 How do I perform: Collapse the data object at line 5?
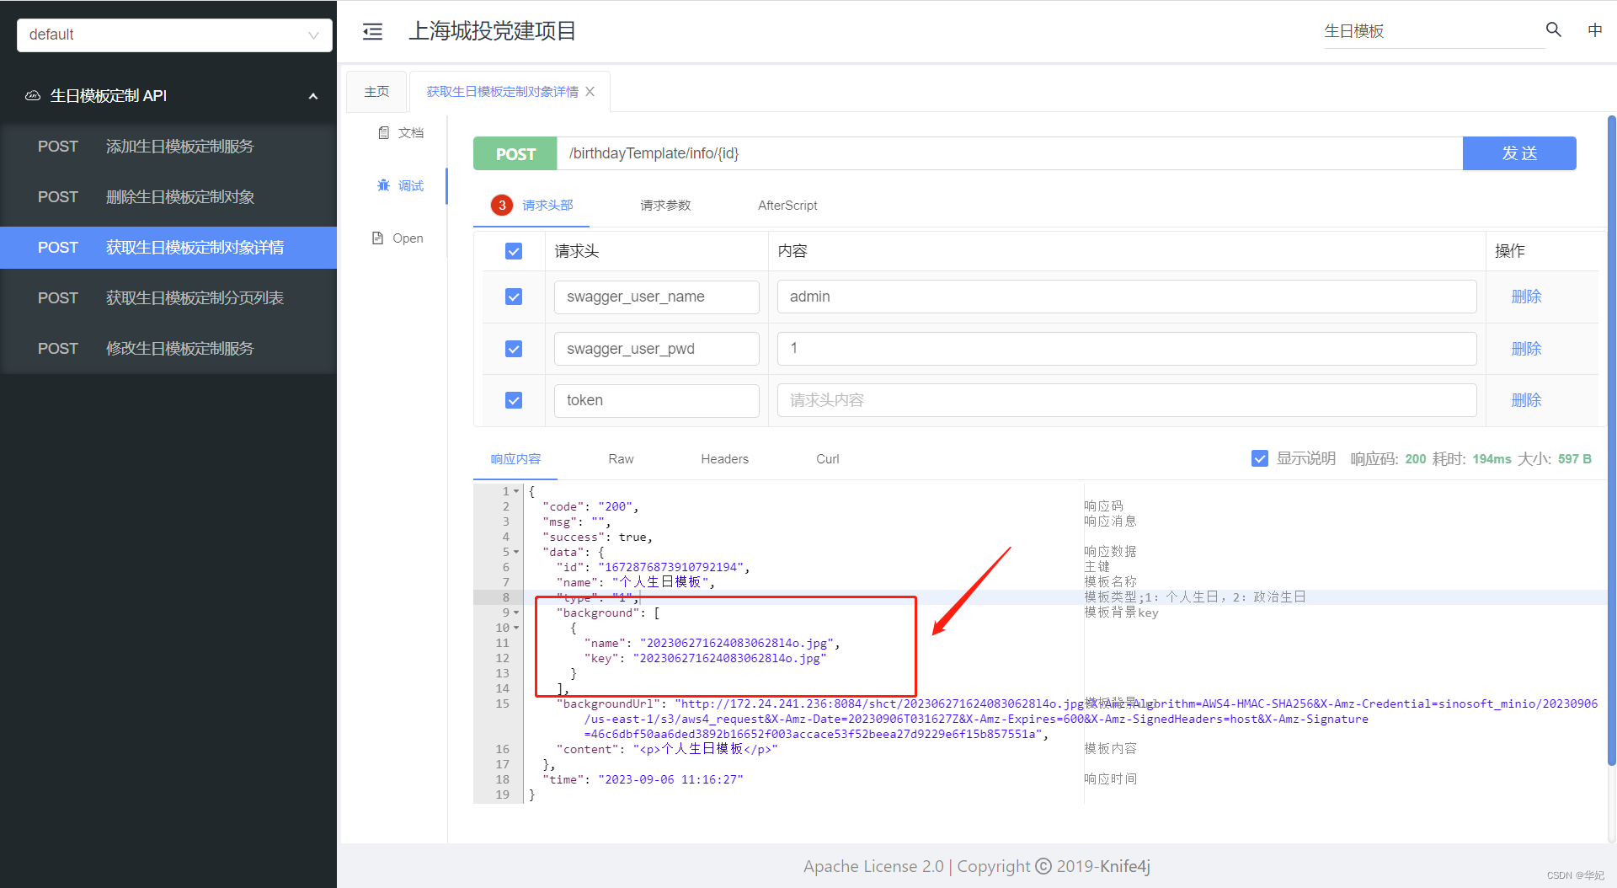point(515,552)
